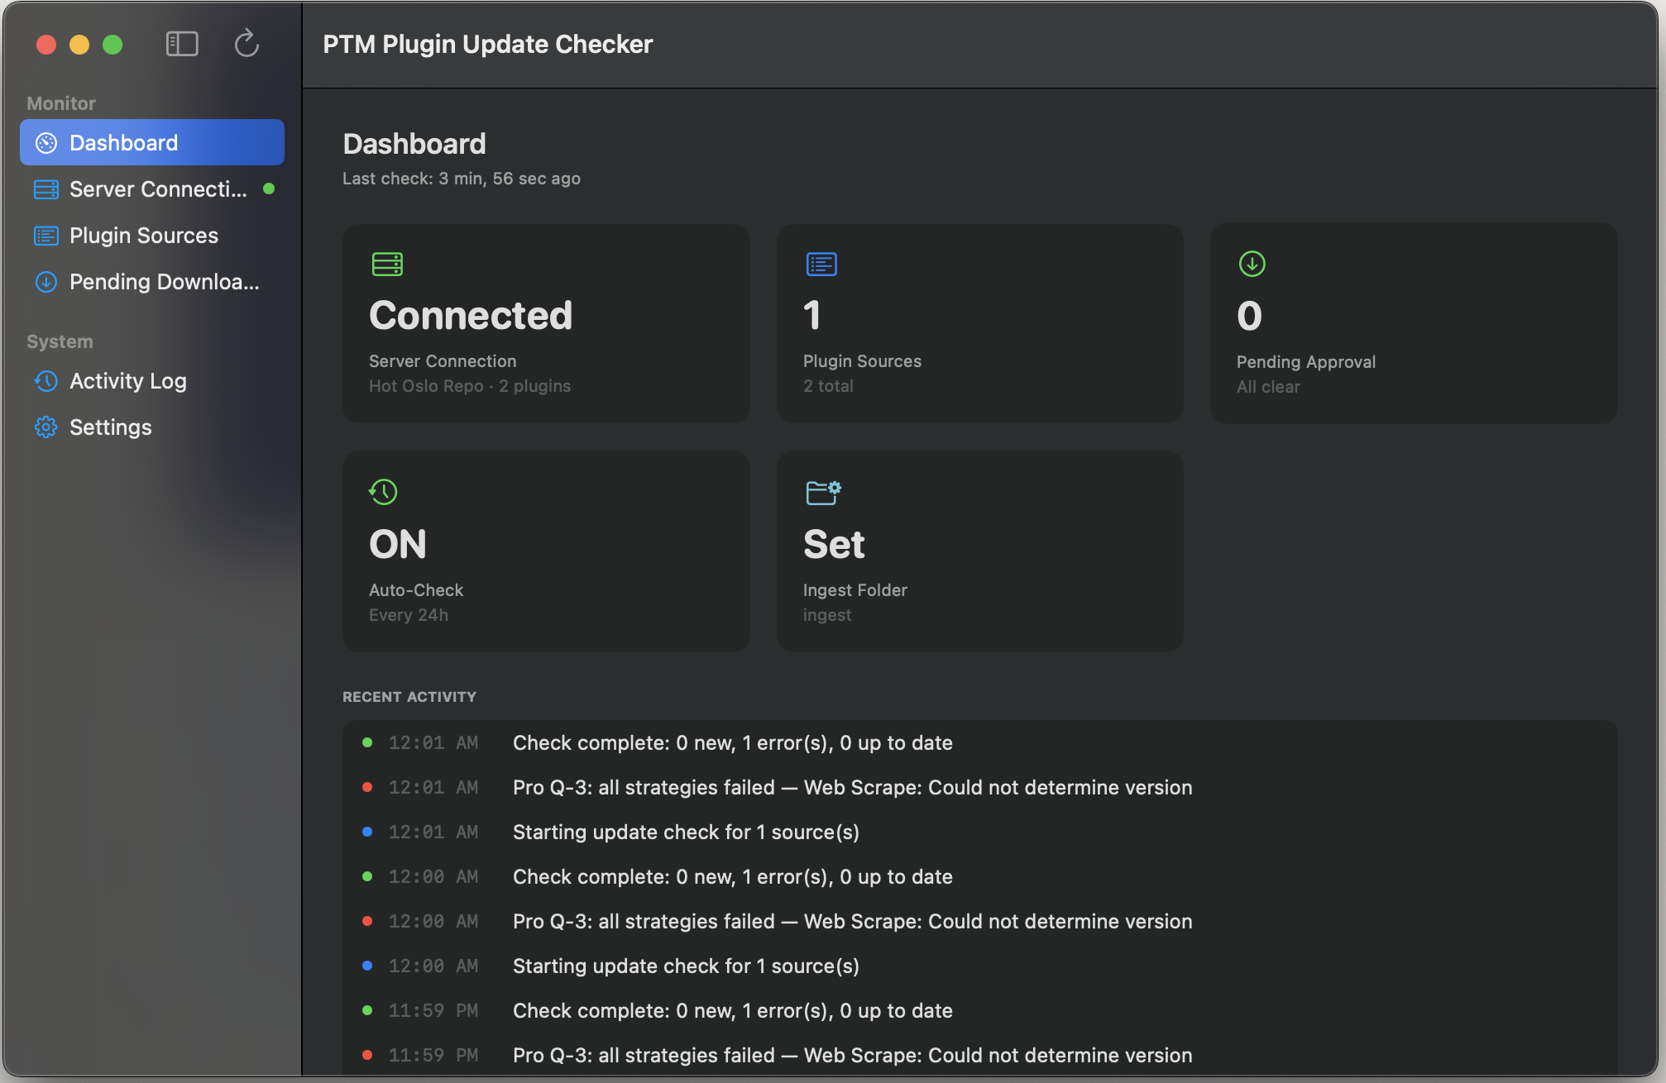Click the Dashboard page heading
This screenshot has width=1666, height=1083.
coord(414,144)
